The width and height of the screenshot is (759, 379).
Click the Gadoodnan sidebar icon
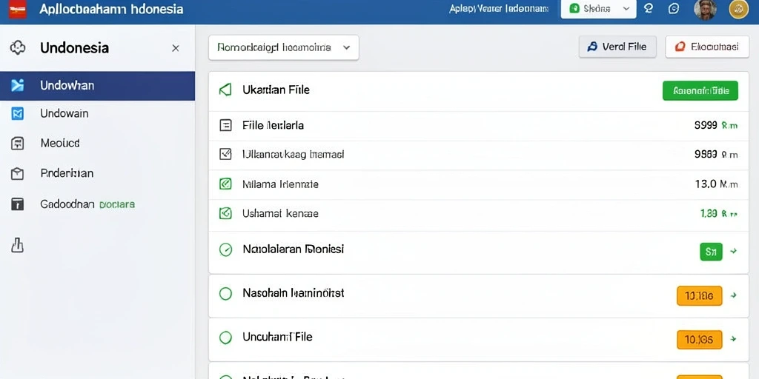click(18, 204)
